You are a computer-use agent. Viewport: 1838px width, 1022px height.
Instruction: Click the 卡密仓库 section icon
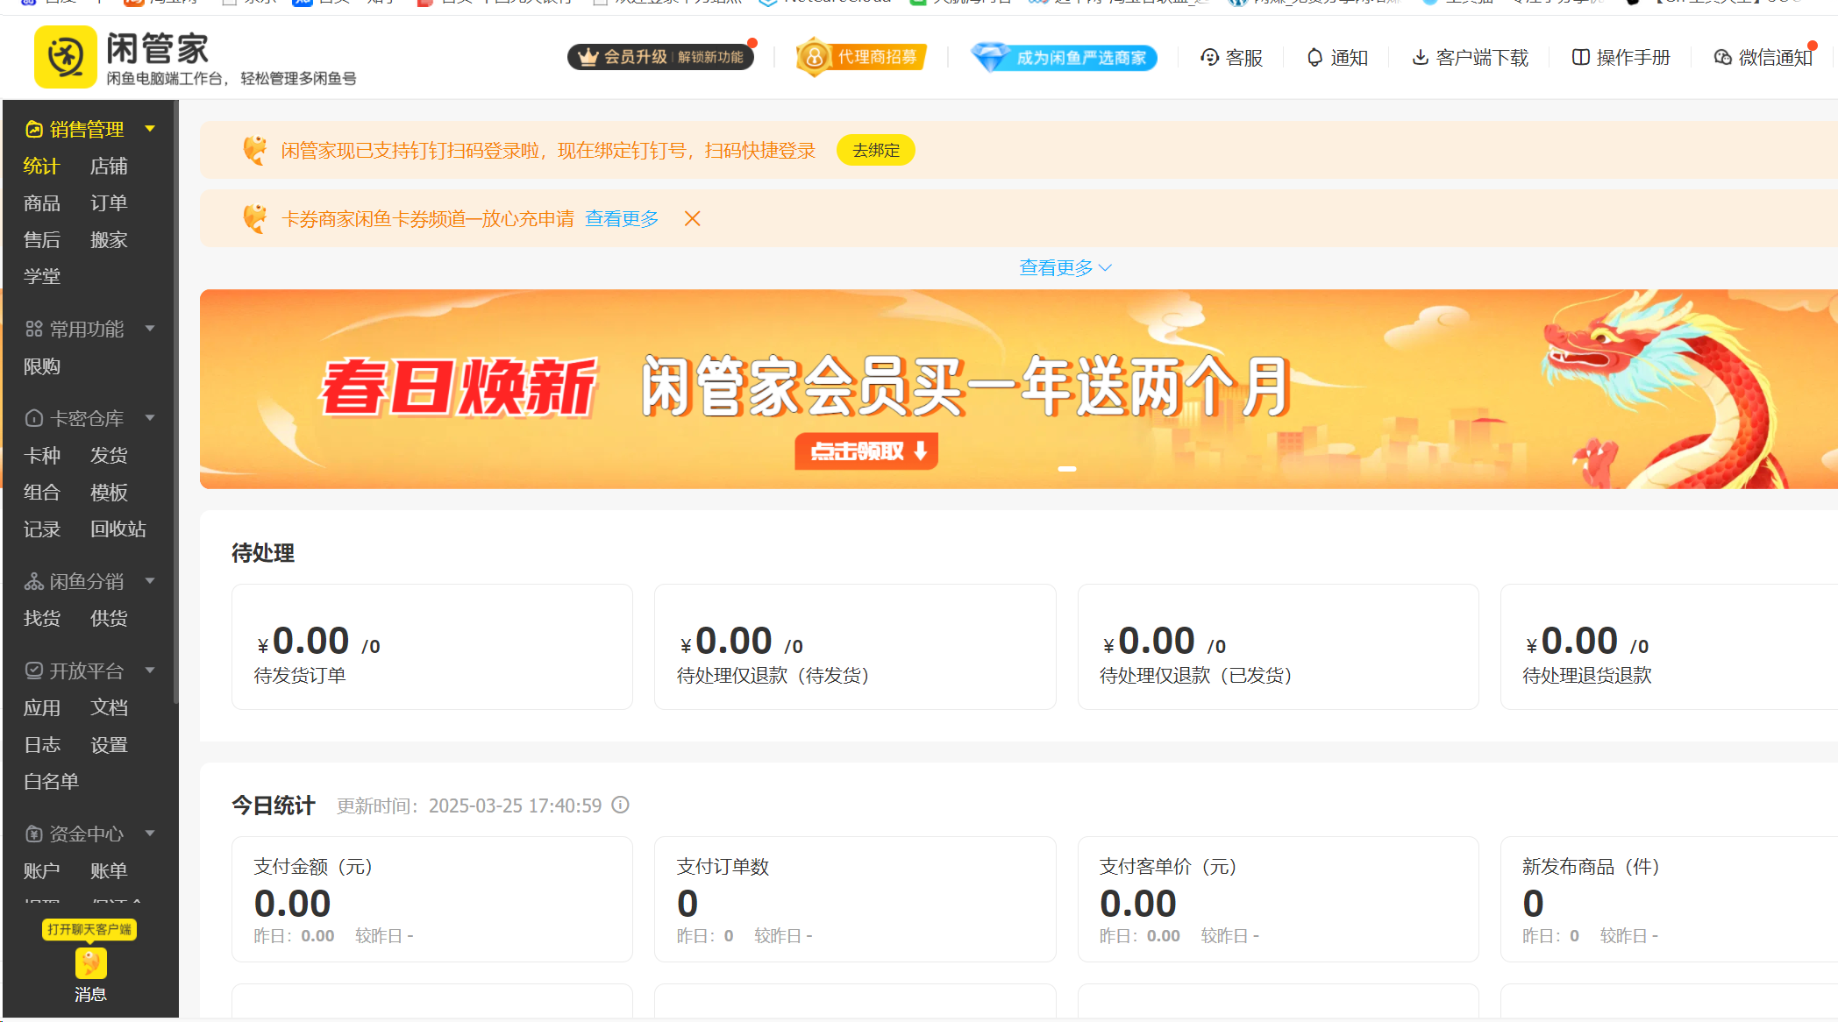(34, 419)
